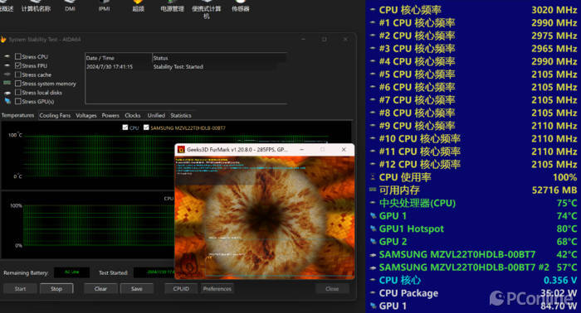The width and height of the screenshot is (581, 313).
Task: Click the CPUID button
Action: pos(181,289)
